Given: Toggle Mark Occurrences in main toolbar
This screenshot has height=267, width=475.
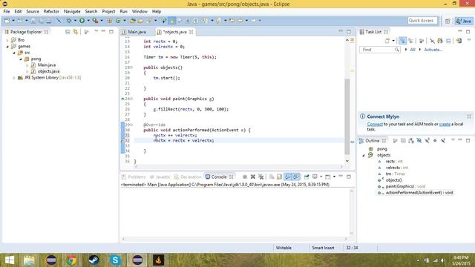Looking at the screenshot, I should [x=172, y=21].
